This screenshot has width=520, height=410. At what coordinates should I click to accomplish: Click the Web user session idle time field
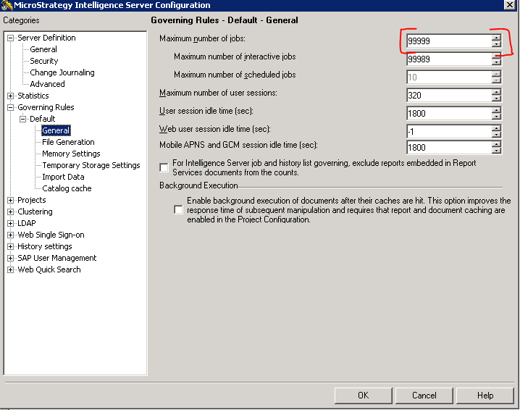[449, 132]
